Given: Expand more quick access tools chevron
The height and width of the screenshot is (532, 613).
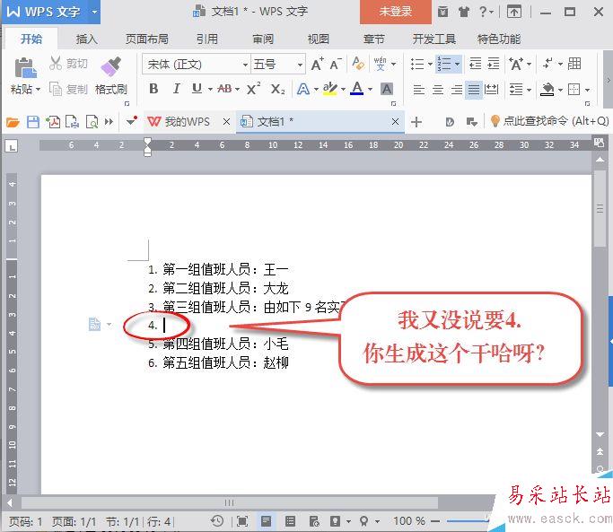Looking at the screenshot, I should coord(109,122).
